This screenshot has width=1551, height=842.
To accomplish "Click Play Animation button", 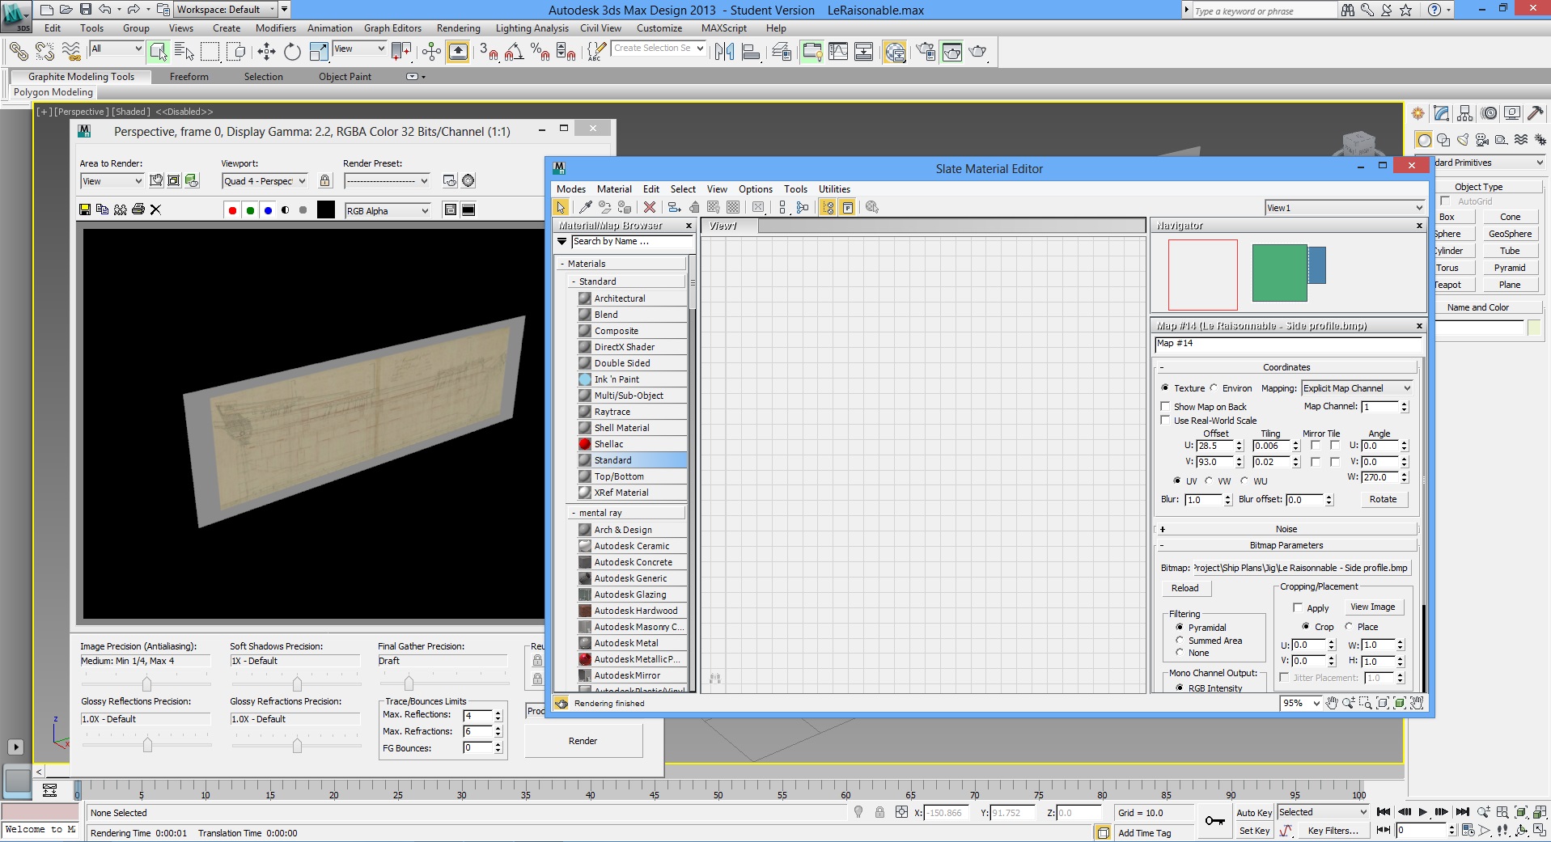I will pos(1422,811).
